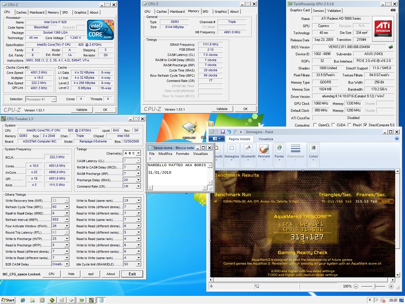The image size is (405, 304).
Task: Expand the CPU-Tweaker Precharge Delay (tRAS) dropdown
Action: 138,180
